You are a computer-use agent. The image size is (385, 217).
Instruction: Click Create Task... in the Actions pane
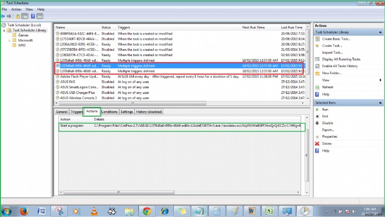coord(332,46)
